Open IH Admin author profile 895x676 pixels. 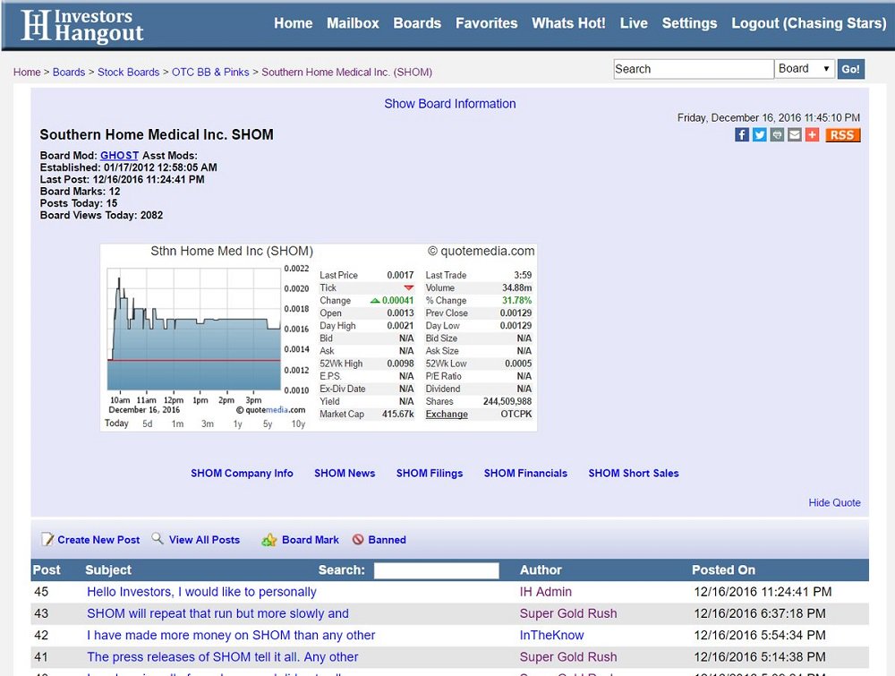pyautogui.click(x=546, y=592)
